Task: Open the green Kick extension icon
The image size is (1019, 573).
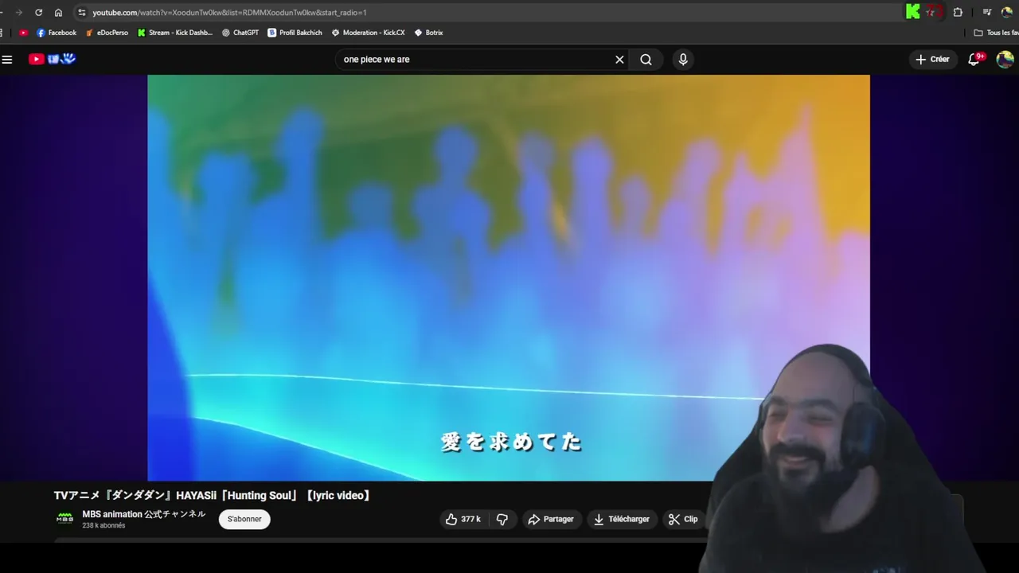Action: tap(913, 12)
